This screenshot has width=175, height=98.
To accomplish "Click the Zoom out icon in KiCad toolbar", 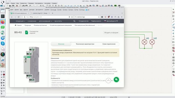I will pyautogui.click(x=53, y=6).
